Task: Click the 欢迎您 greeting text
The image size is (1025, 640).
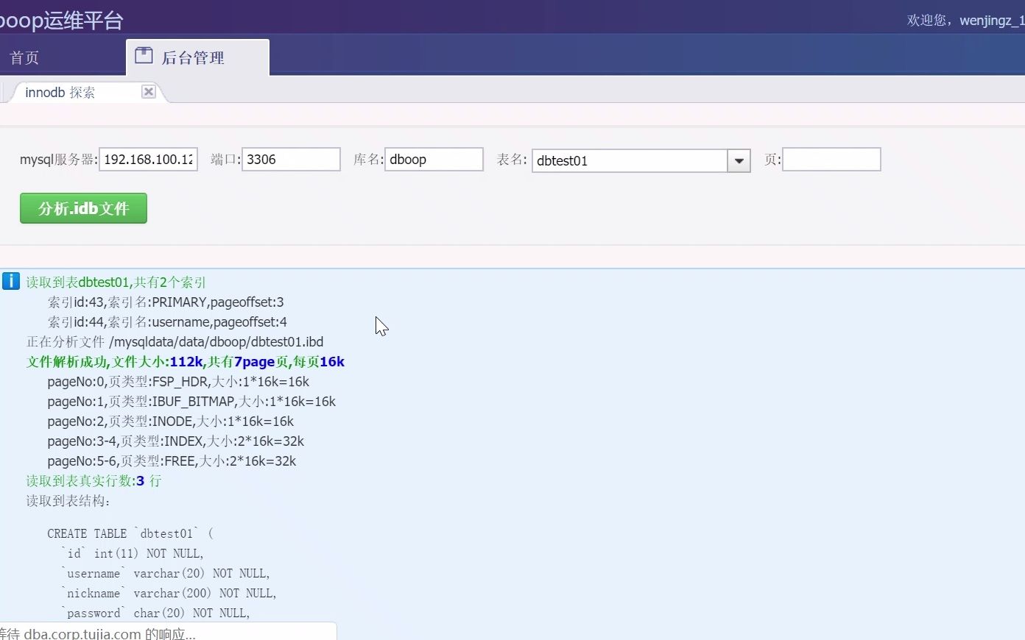Action: [925, 20]
